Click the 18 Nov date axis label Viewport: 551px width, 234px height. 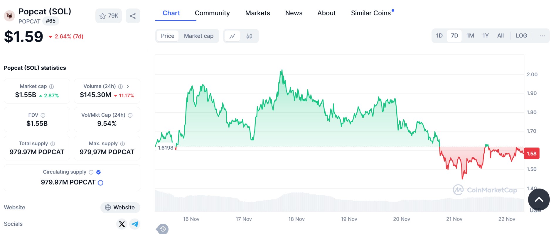[x=296, y=219]
